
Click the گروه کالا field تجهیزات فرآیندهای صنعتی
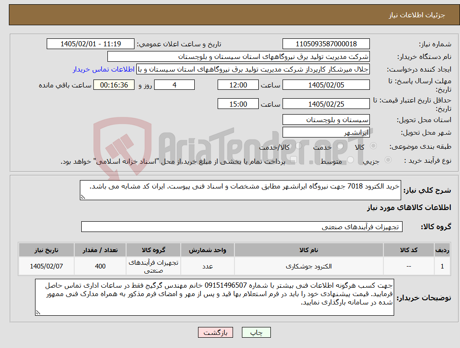point(242,226)
